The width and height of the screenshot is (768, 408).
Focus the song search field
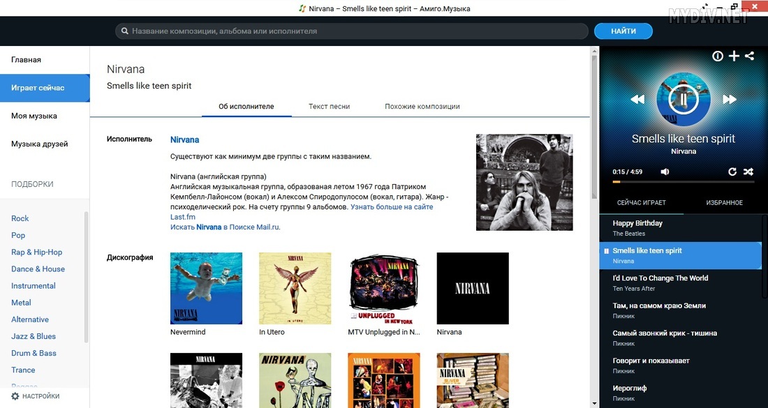point(352,31)
